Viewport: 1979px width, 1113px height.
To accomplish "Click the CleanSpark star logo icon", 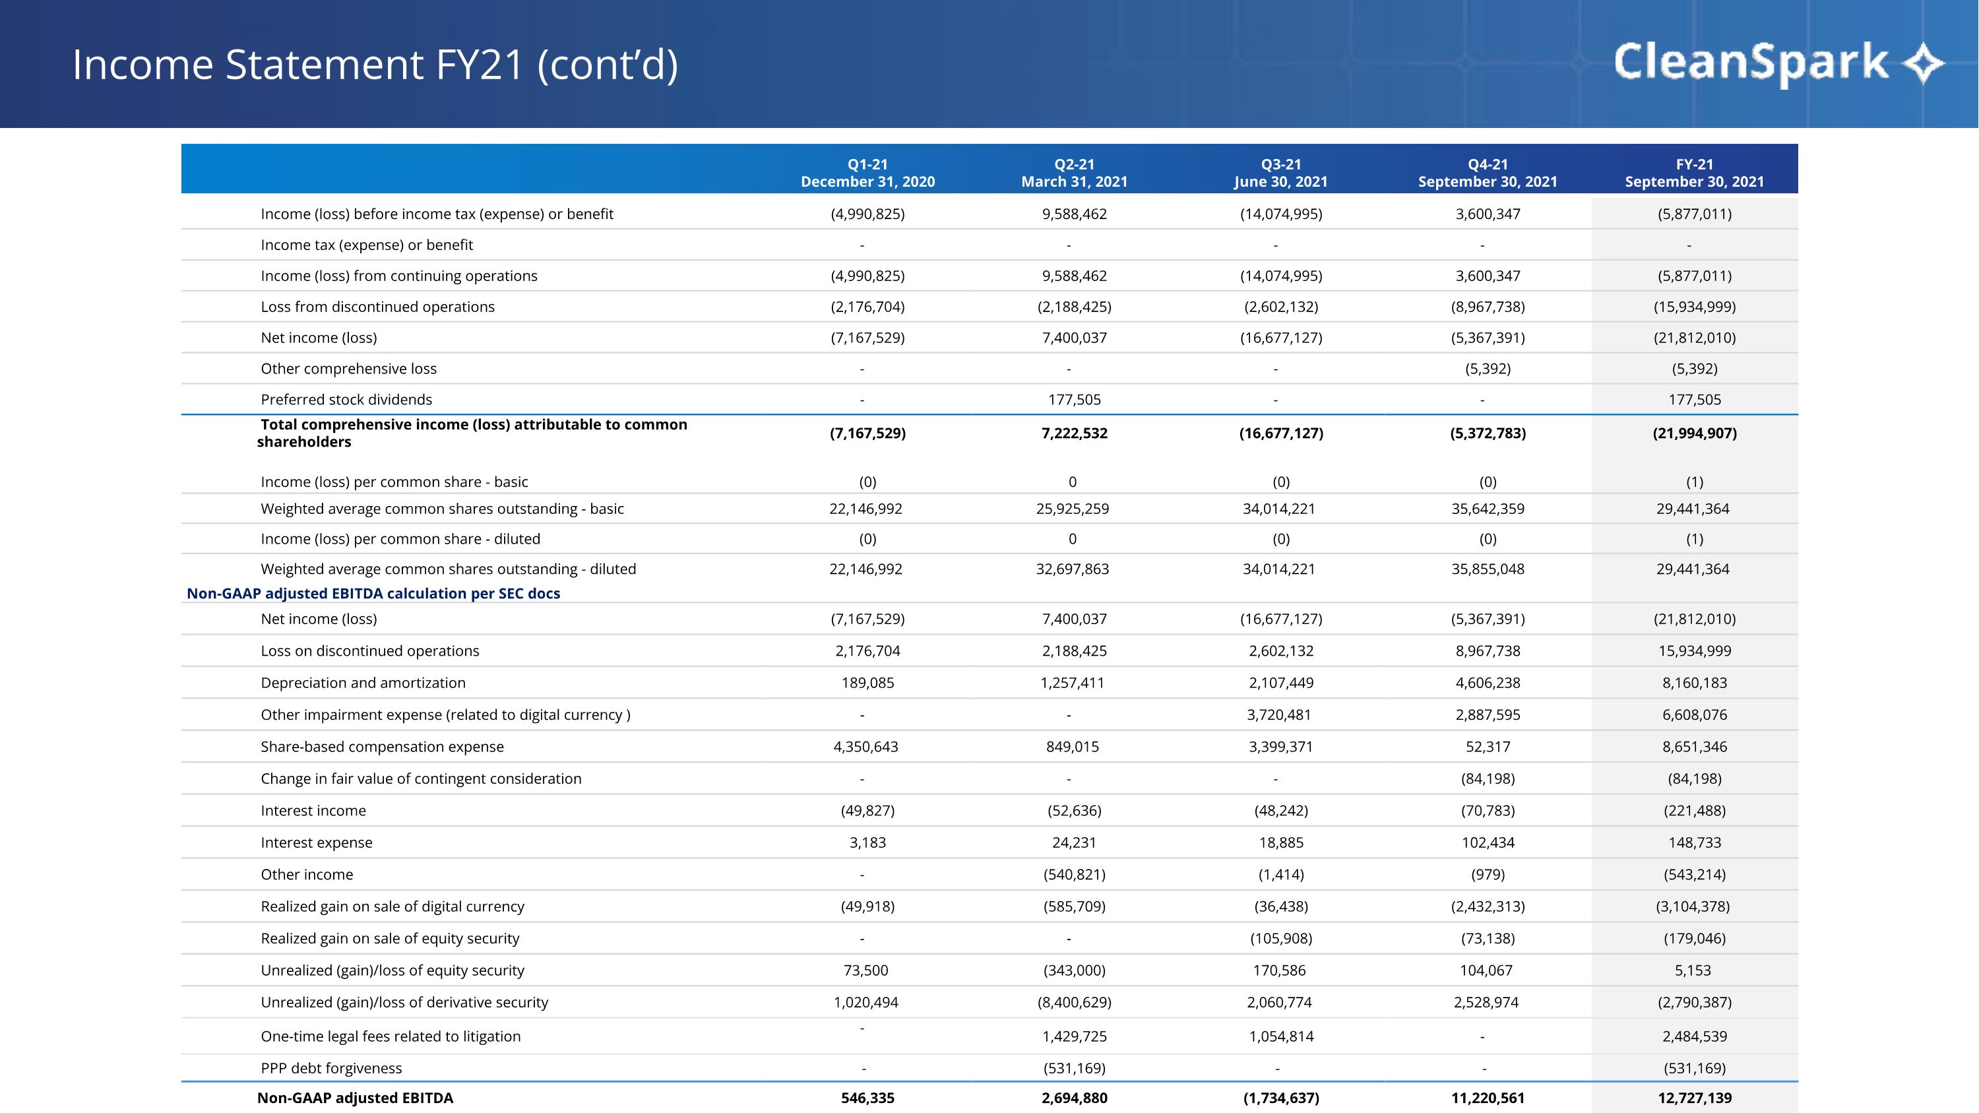I will [x=1923, y=63].
